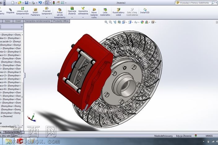
Task: Click the panel collapse handle on the tree edge
Action: (x=24, y=75)
